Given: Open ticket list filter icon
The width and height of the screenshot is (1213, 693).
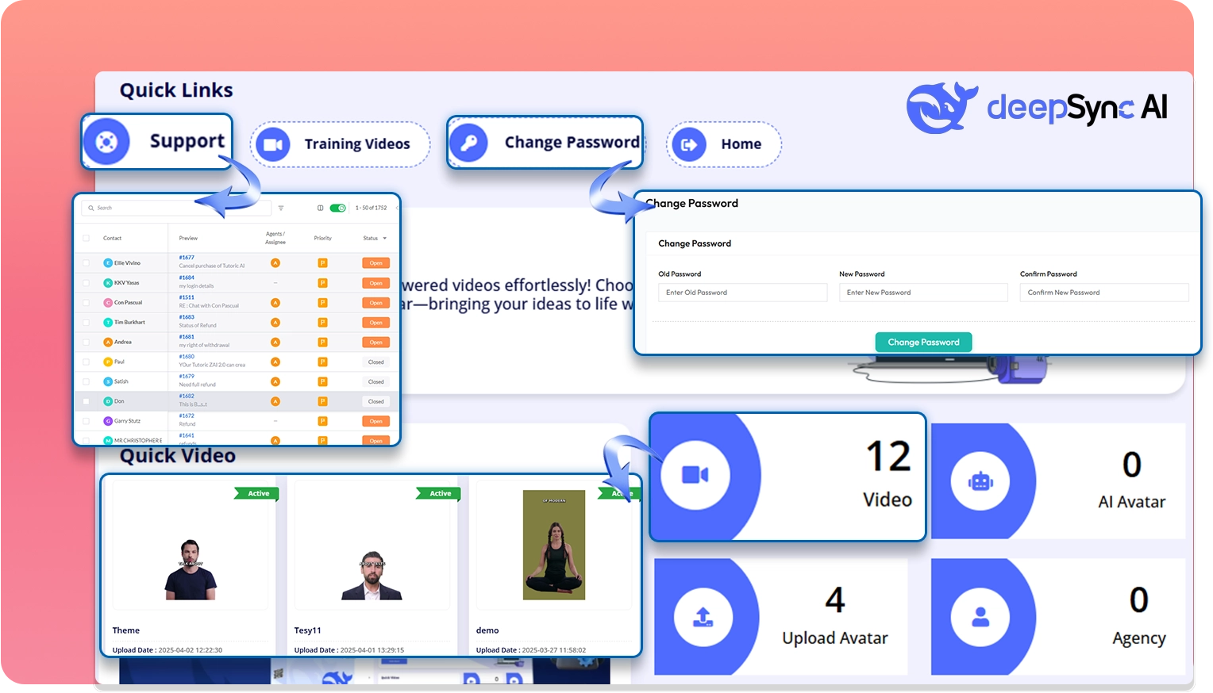Looking at the screenshot, I should (x=281, y=209).
